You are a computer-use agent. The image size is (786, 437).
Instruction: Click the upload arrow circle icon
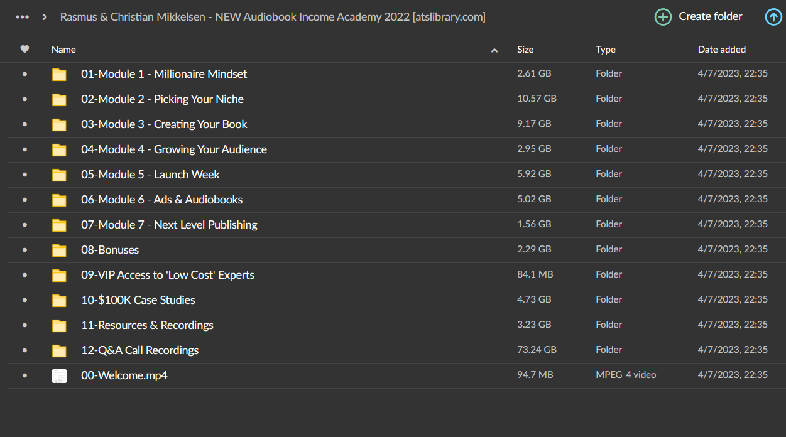(773, 17)
